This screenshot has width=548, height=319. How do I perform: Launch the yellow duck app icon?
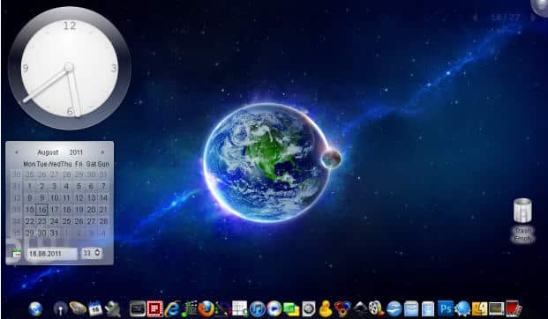326,309
